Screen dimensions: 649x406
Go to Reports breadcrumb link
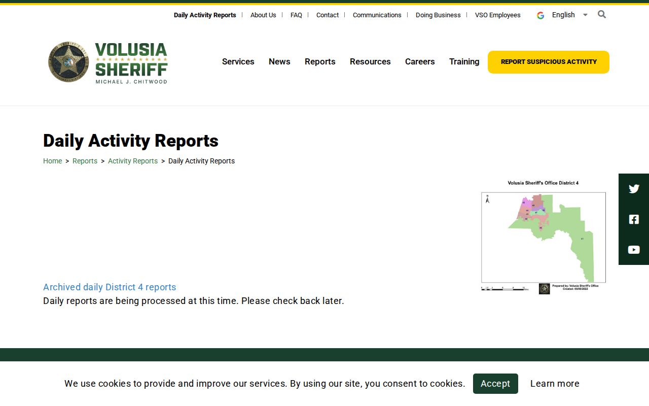85,161
